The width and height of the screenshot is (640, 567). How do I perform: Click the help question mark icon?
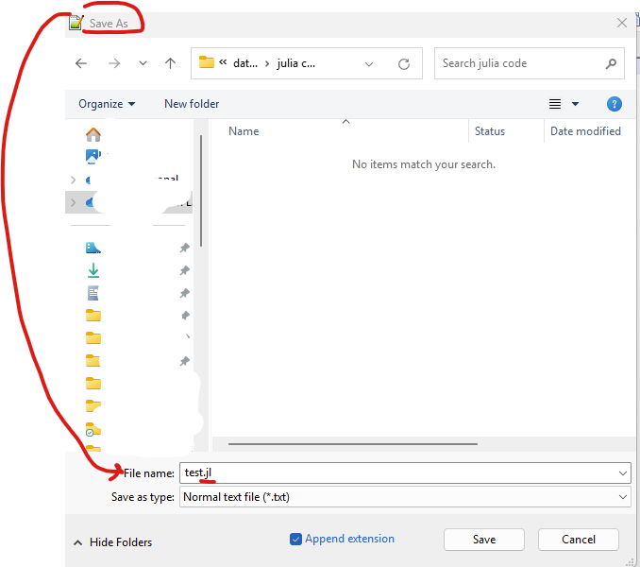coord(615,104)
